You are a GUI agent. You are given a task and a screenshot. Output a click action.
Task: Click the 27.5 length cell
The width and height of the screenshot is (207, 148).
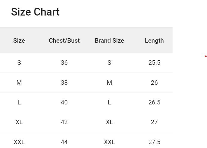[154, 142]
